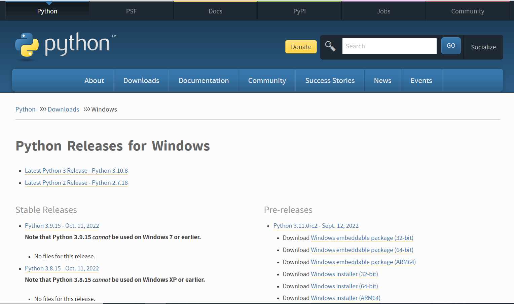Download Windows embeddable package (ARM64)

point(363,262)
